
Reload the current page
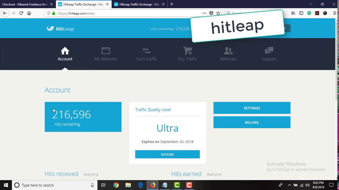click(21, 13)
